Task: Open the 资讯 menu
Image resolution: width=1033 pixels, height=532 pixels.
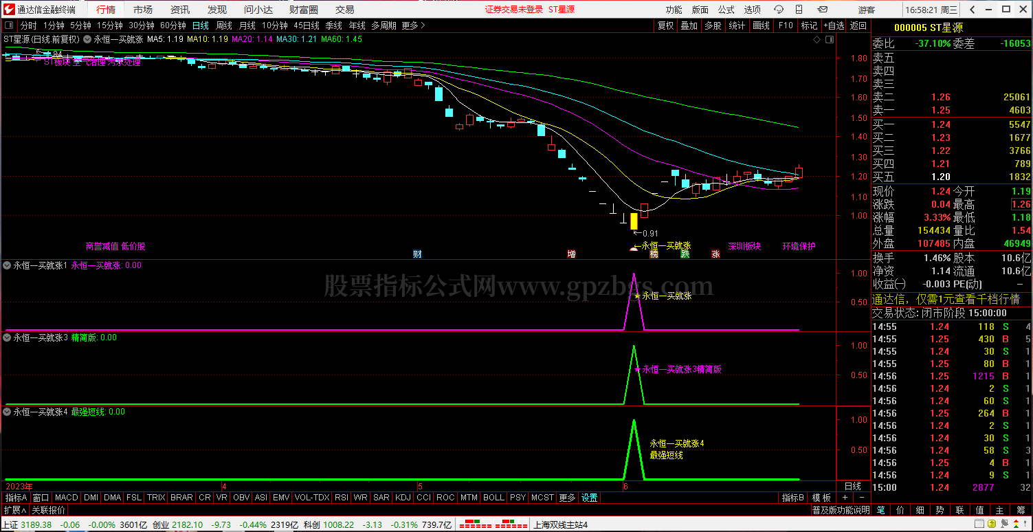Action: (x=180, y=10)
